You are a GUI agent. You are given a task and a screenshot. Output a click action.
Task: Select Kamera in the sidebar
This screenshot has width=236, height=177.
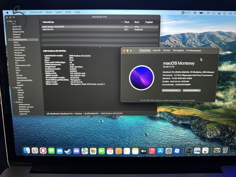pyautogui.click(x=17, y=45)
